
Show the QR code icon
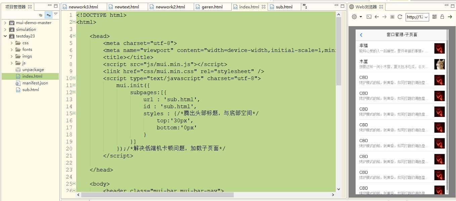pos(435,17)
